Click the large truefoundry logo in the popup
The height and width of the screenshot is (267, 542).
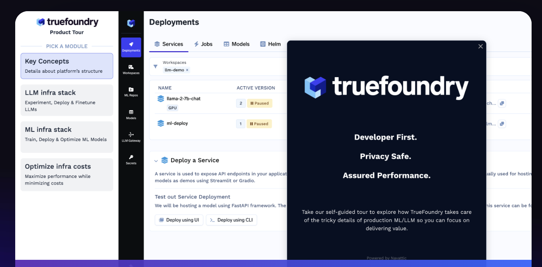point(386,88)
